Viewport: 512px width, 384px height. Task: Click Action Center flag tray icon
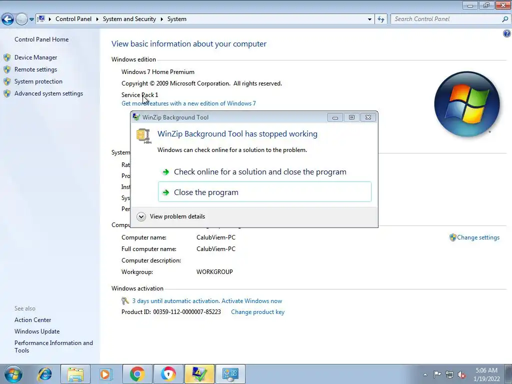437,374
